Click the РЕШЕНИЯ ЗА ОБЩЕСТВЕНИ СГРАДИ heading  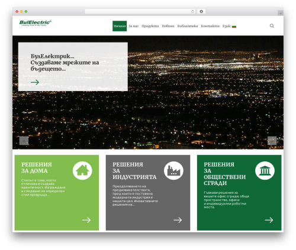(x=225, y=174)
